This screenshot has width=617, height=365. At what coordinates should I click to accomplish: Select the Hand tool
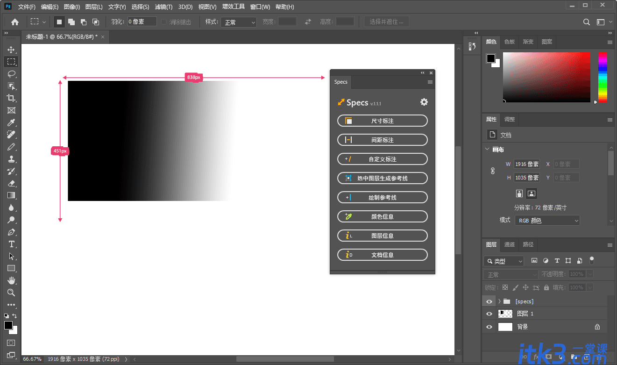click(11, 280)
